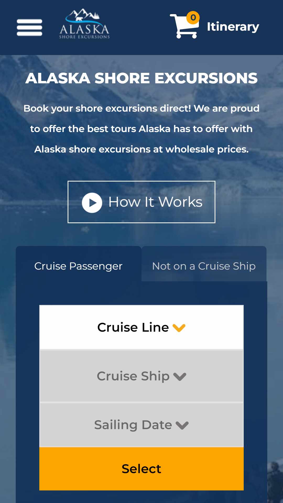Click the How It Works button text

tap(155, 202)
